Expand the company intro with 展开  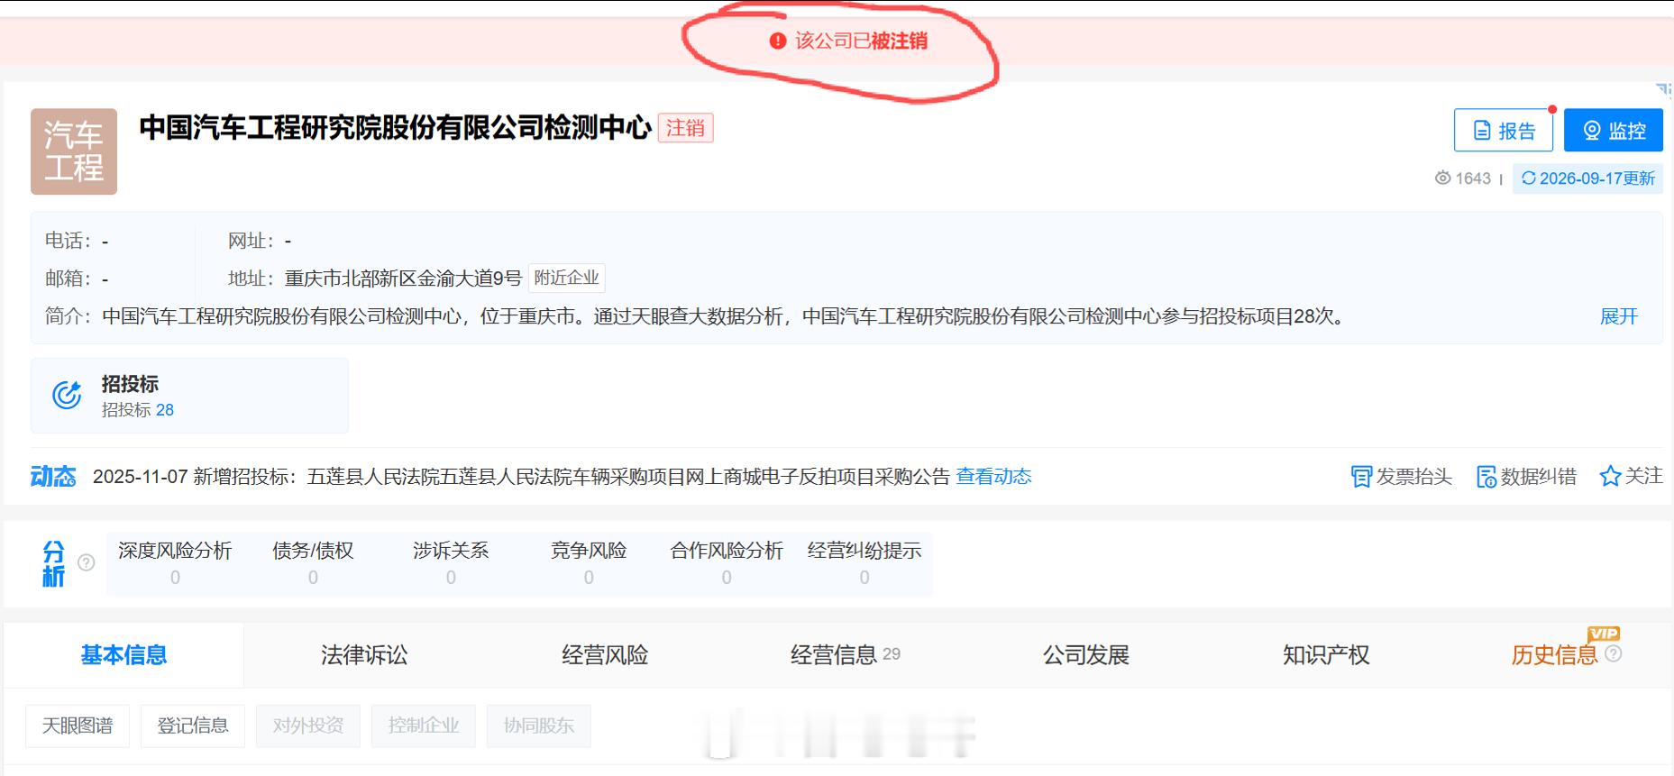[1618, 316]
